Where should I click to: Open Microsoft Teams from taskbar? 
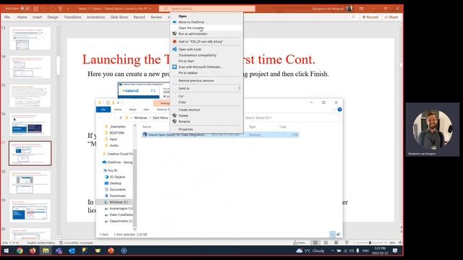click(59, 251)
